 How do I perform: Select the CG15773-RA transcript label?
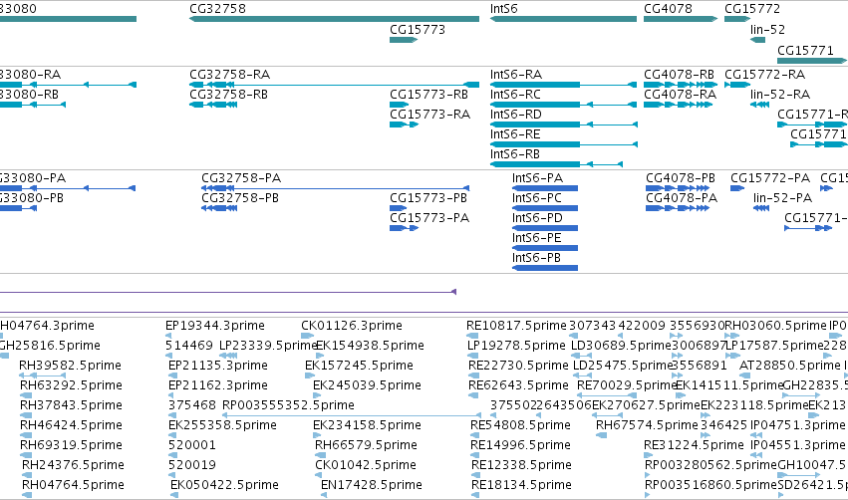429,115
